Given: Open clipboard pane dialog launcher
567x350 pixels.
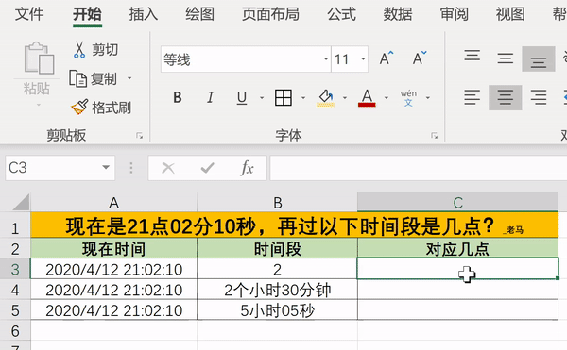Looking at the screenshot, I should pos(139,136).
